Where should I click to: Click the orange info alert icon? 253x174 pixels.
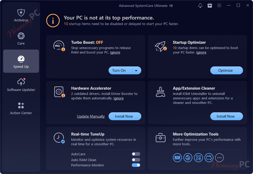(x=53, y=21)
